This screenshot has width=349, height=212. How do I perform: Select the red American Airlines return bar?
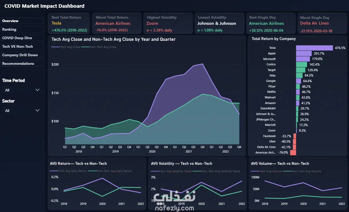pos(293,153)
